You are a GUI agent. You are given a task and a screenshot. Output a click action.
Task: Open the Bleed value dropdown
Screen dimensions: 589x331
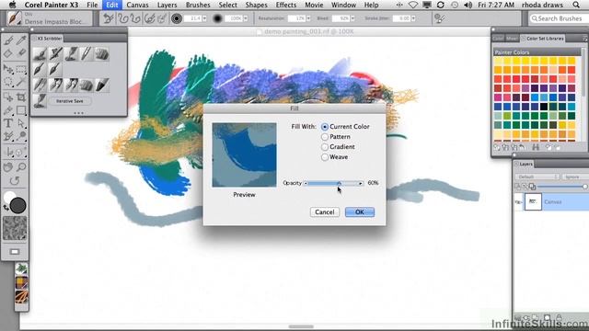coord(352,18)
